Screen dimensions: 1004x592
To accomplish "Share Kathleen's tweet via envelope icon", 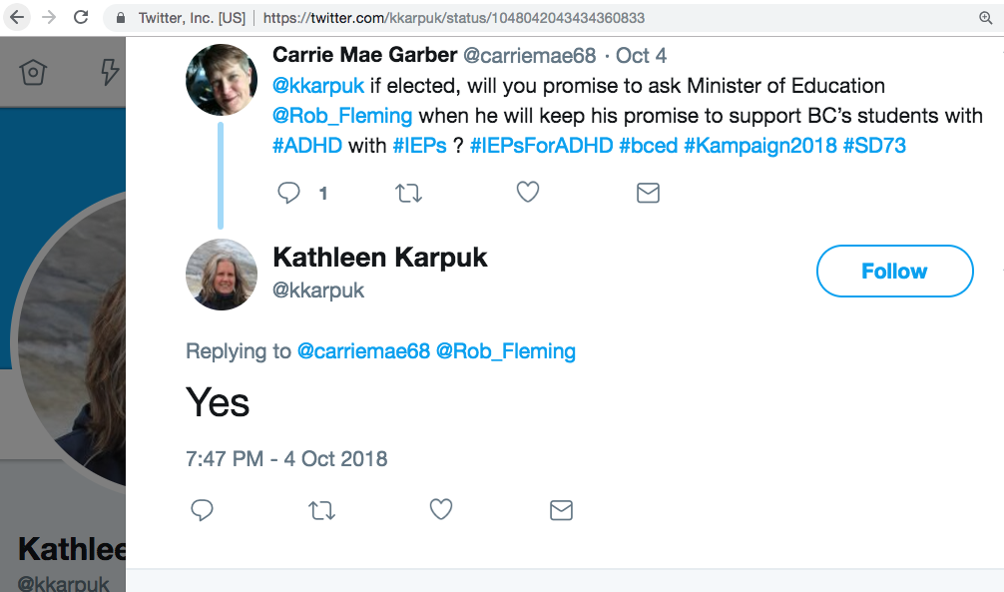I will 561,511.
